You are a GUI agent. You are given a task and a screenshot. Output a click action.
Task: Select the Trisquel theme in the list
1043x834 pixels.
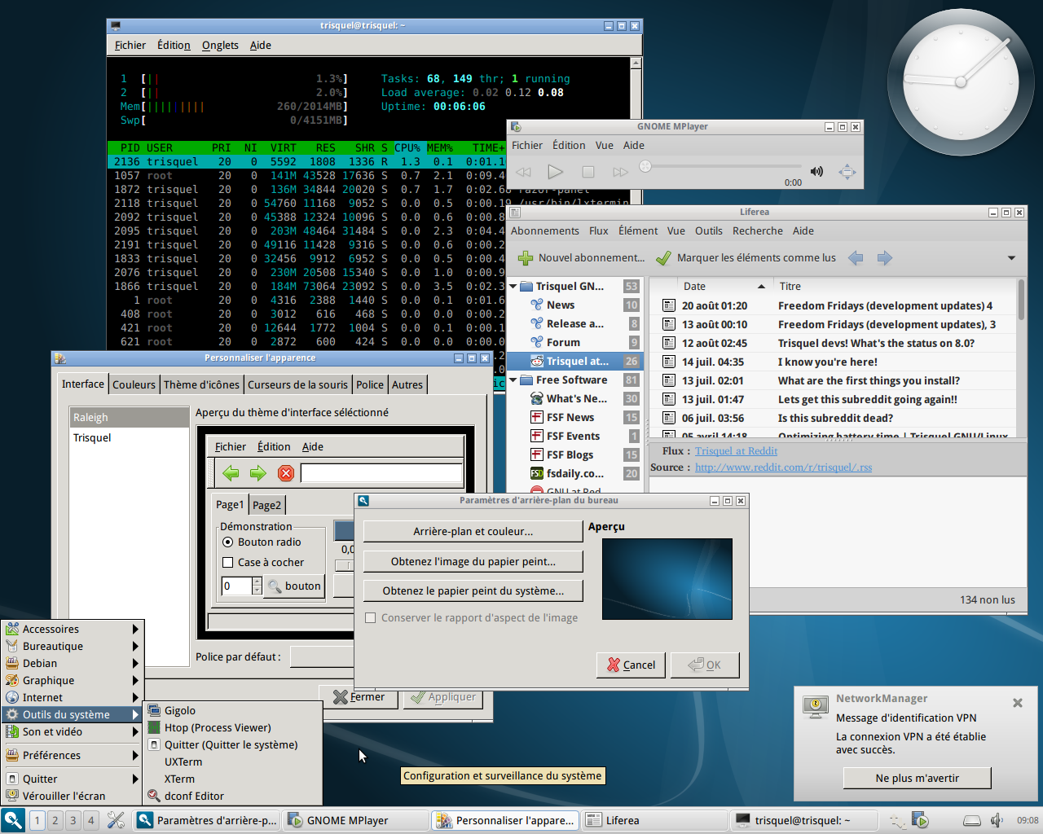[x=130, y=437]
